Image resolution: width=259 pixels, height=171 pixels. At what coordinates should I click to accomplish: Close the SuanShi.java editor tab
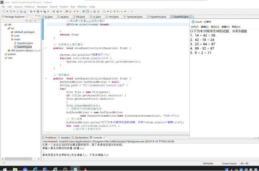click(190, 17)
